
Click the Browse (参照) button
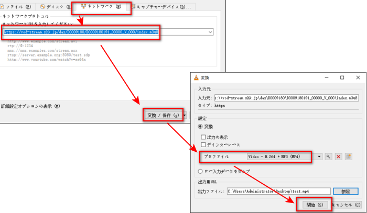click(x=346, y=191)
